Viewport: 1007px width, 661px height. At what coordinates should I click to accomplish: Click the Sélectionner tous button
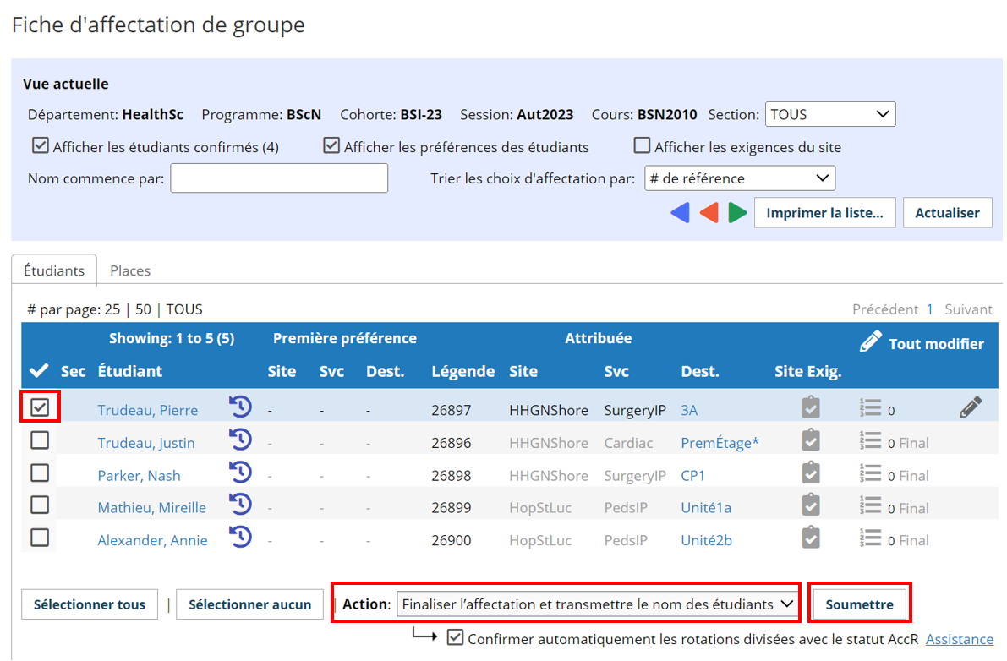point(90,604)
